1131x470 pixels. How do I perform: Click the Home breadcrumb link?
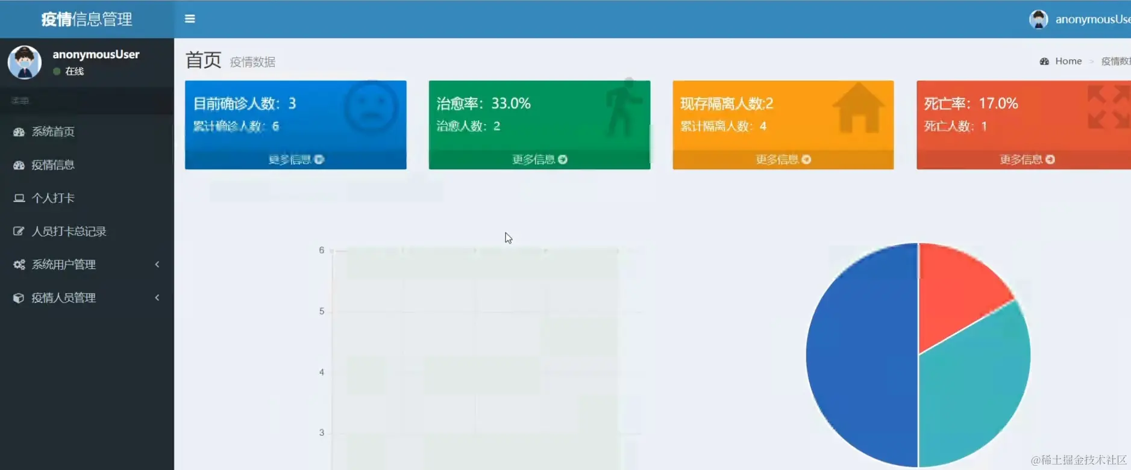point(1068,61)
